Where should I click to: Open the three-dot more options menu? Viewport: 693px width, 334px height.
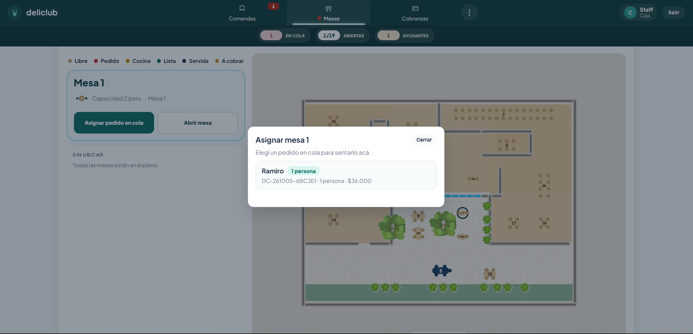tap(469, 12)
